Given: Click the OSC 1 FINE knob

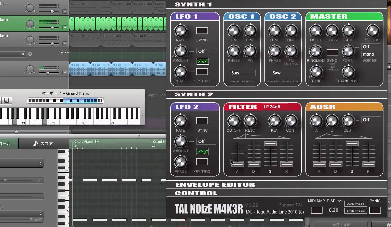Looking at the screenshot, I should 250,31.
